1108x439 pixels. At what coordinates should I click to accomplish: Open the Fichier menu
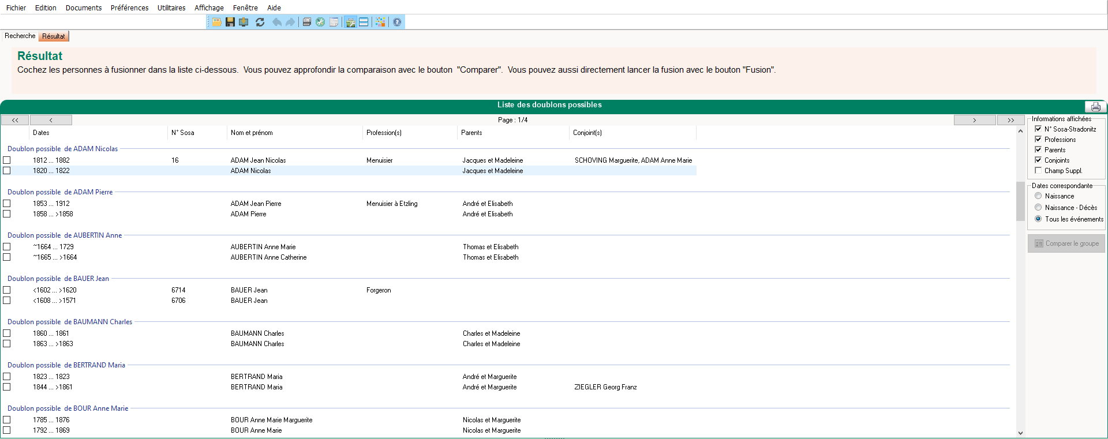(16, 7)
